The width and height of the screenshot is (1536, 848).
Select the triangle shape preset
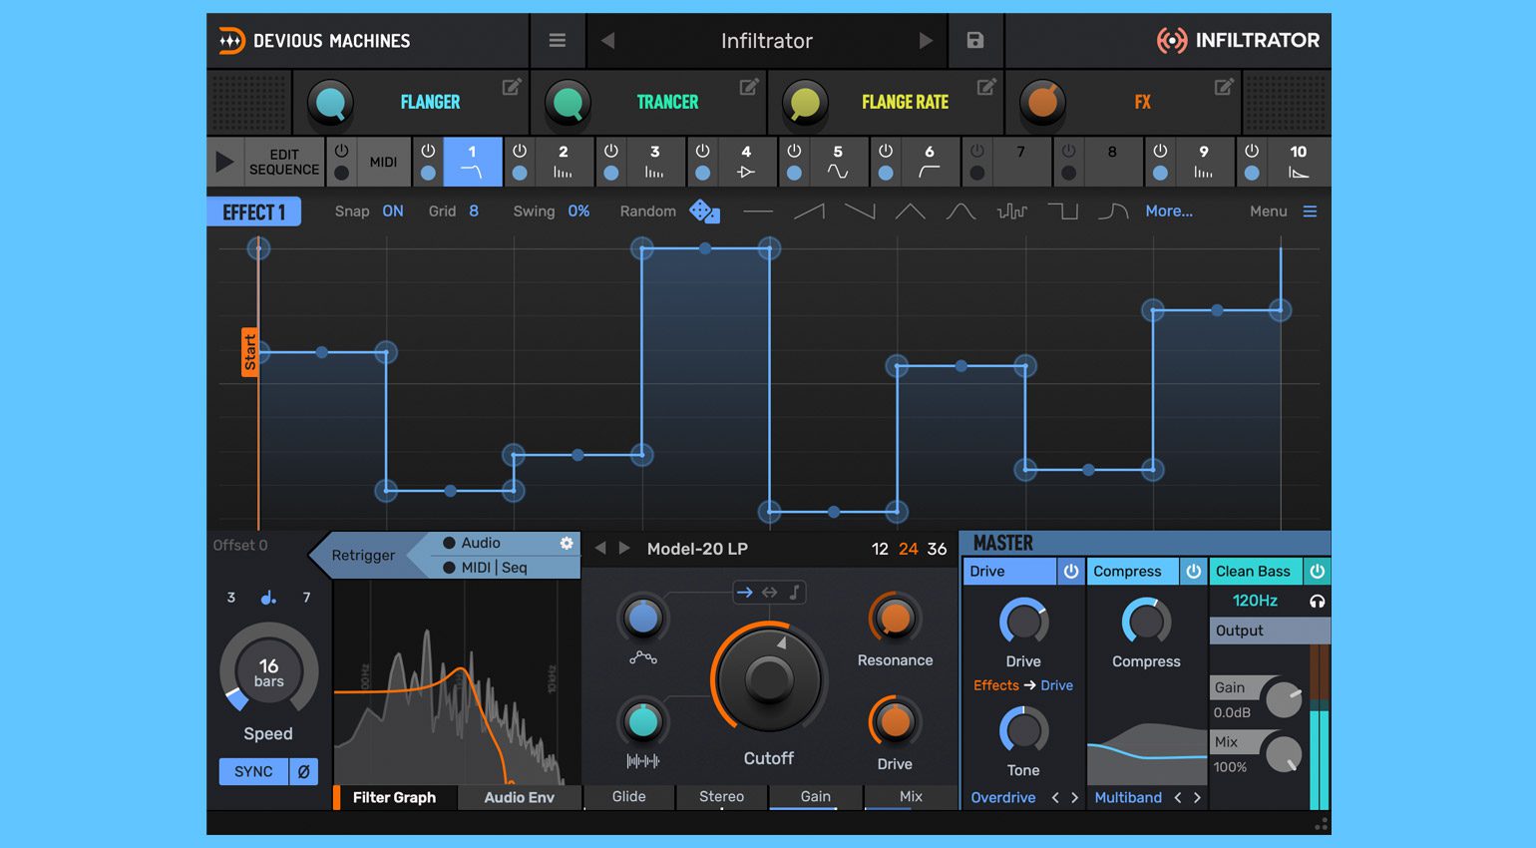[909, 211]
